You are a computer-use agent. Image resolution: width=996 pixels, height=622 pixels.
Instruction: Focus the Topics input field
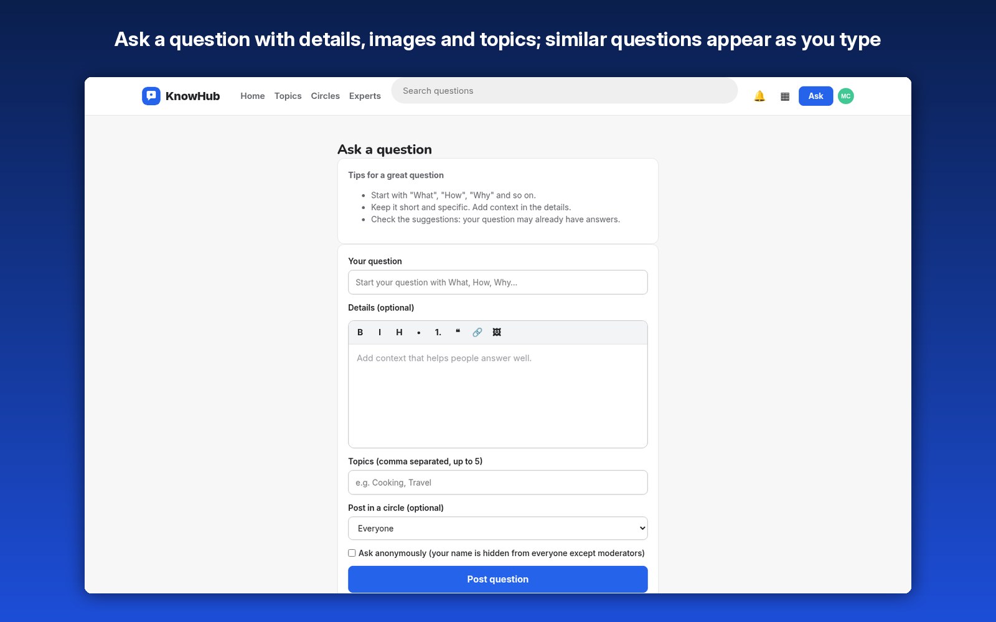(x=498, y=483)
